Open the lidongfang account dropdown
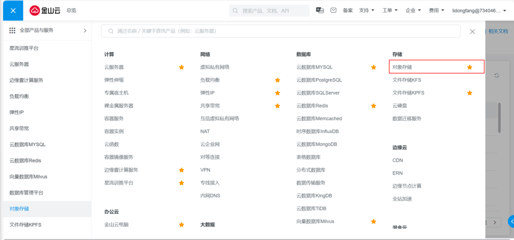The image size is (514, 240). coord(479,10)
